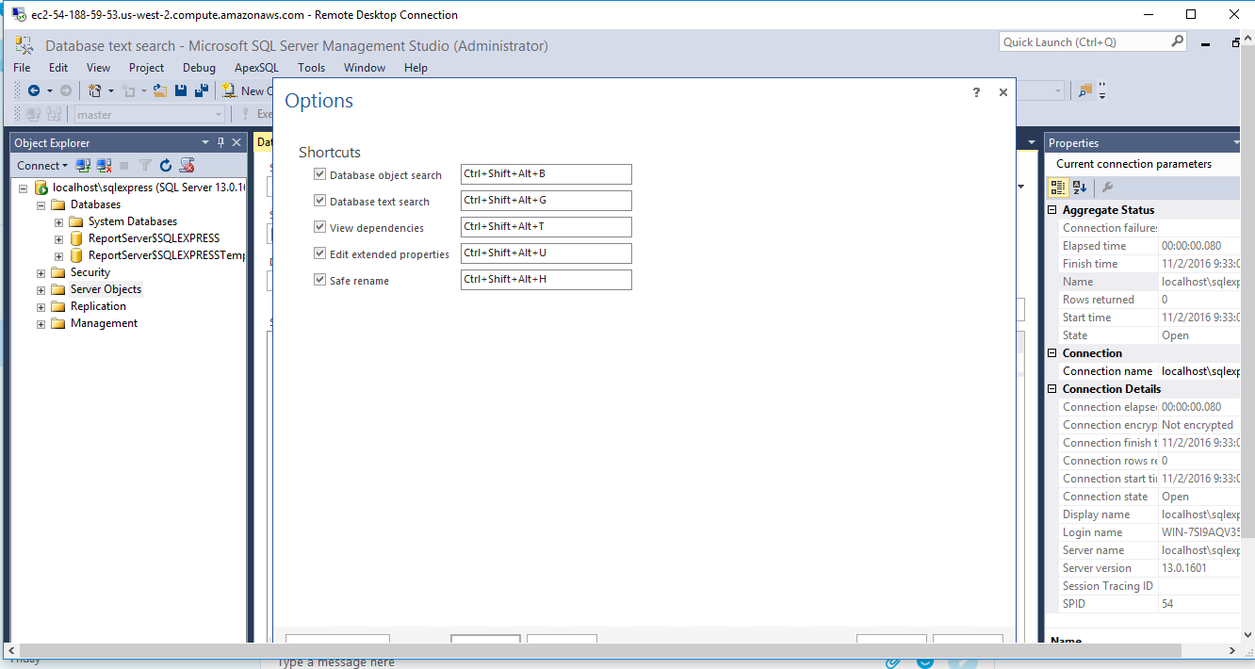The height and width of the screenshot is (669, 1255).
Task: Select the Server Objects folder
Action: point(106,289)
